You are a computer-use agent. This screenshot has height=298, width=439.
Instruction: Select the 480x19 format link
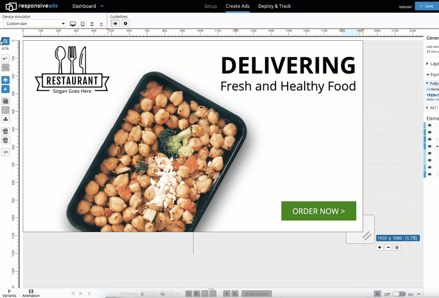tap(432, 100)
